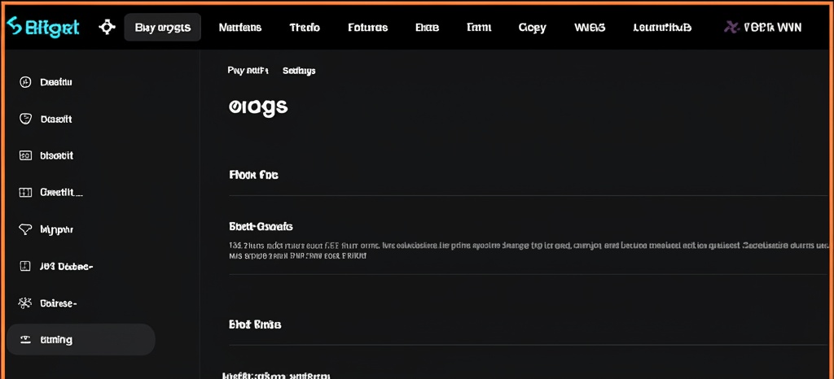
Task: Select the split-panel icon in the sidebar
Action: pos(25,192)
